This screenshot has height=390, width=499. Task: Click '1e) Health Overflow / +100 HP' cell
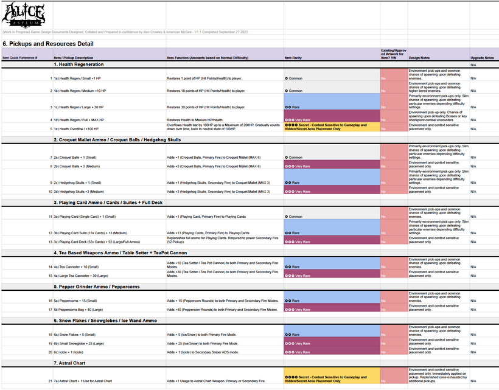coord(110,127)
